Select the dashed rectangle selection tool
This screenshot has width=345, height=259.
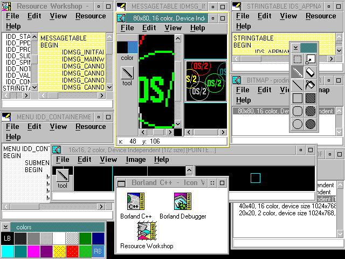click(x=297, y=59)
